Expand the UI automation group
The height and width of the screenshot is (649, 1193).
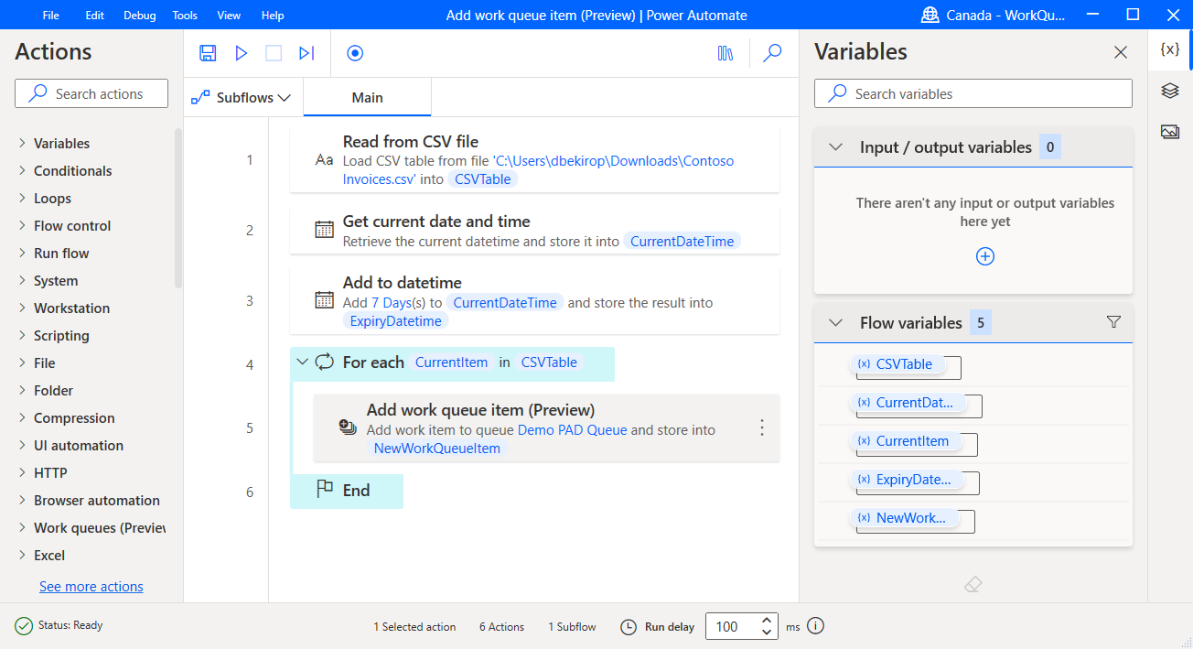22,445
